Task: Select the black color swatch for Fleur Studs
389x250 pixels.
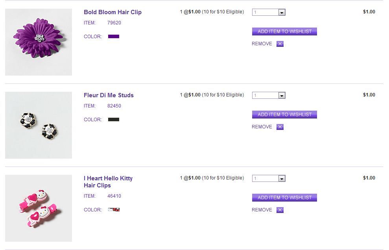Action: (114, 120)
